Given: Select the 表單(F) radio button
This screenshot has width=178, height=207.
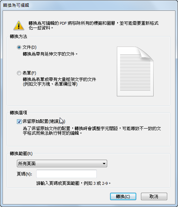Looking at the screenshot, I should tap(19, 73).
